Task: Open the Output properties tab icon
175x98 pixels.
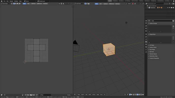Action: 146,23
